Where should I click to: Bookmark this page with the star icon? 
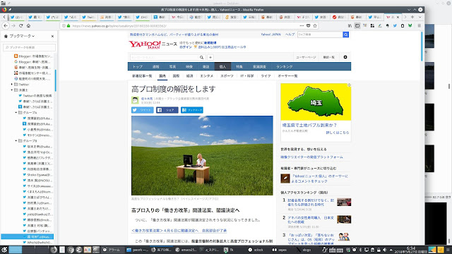click(x=315, y=25)
